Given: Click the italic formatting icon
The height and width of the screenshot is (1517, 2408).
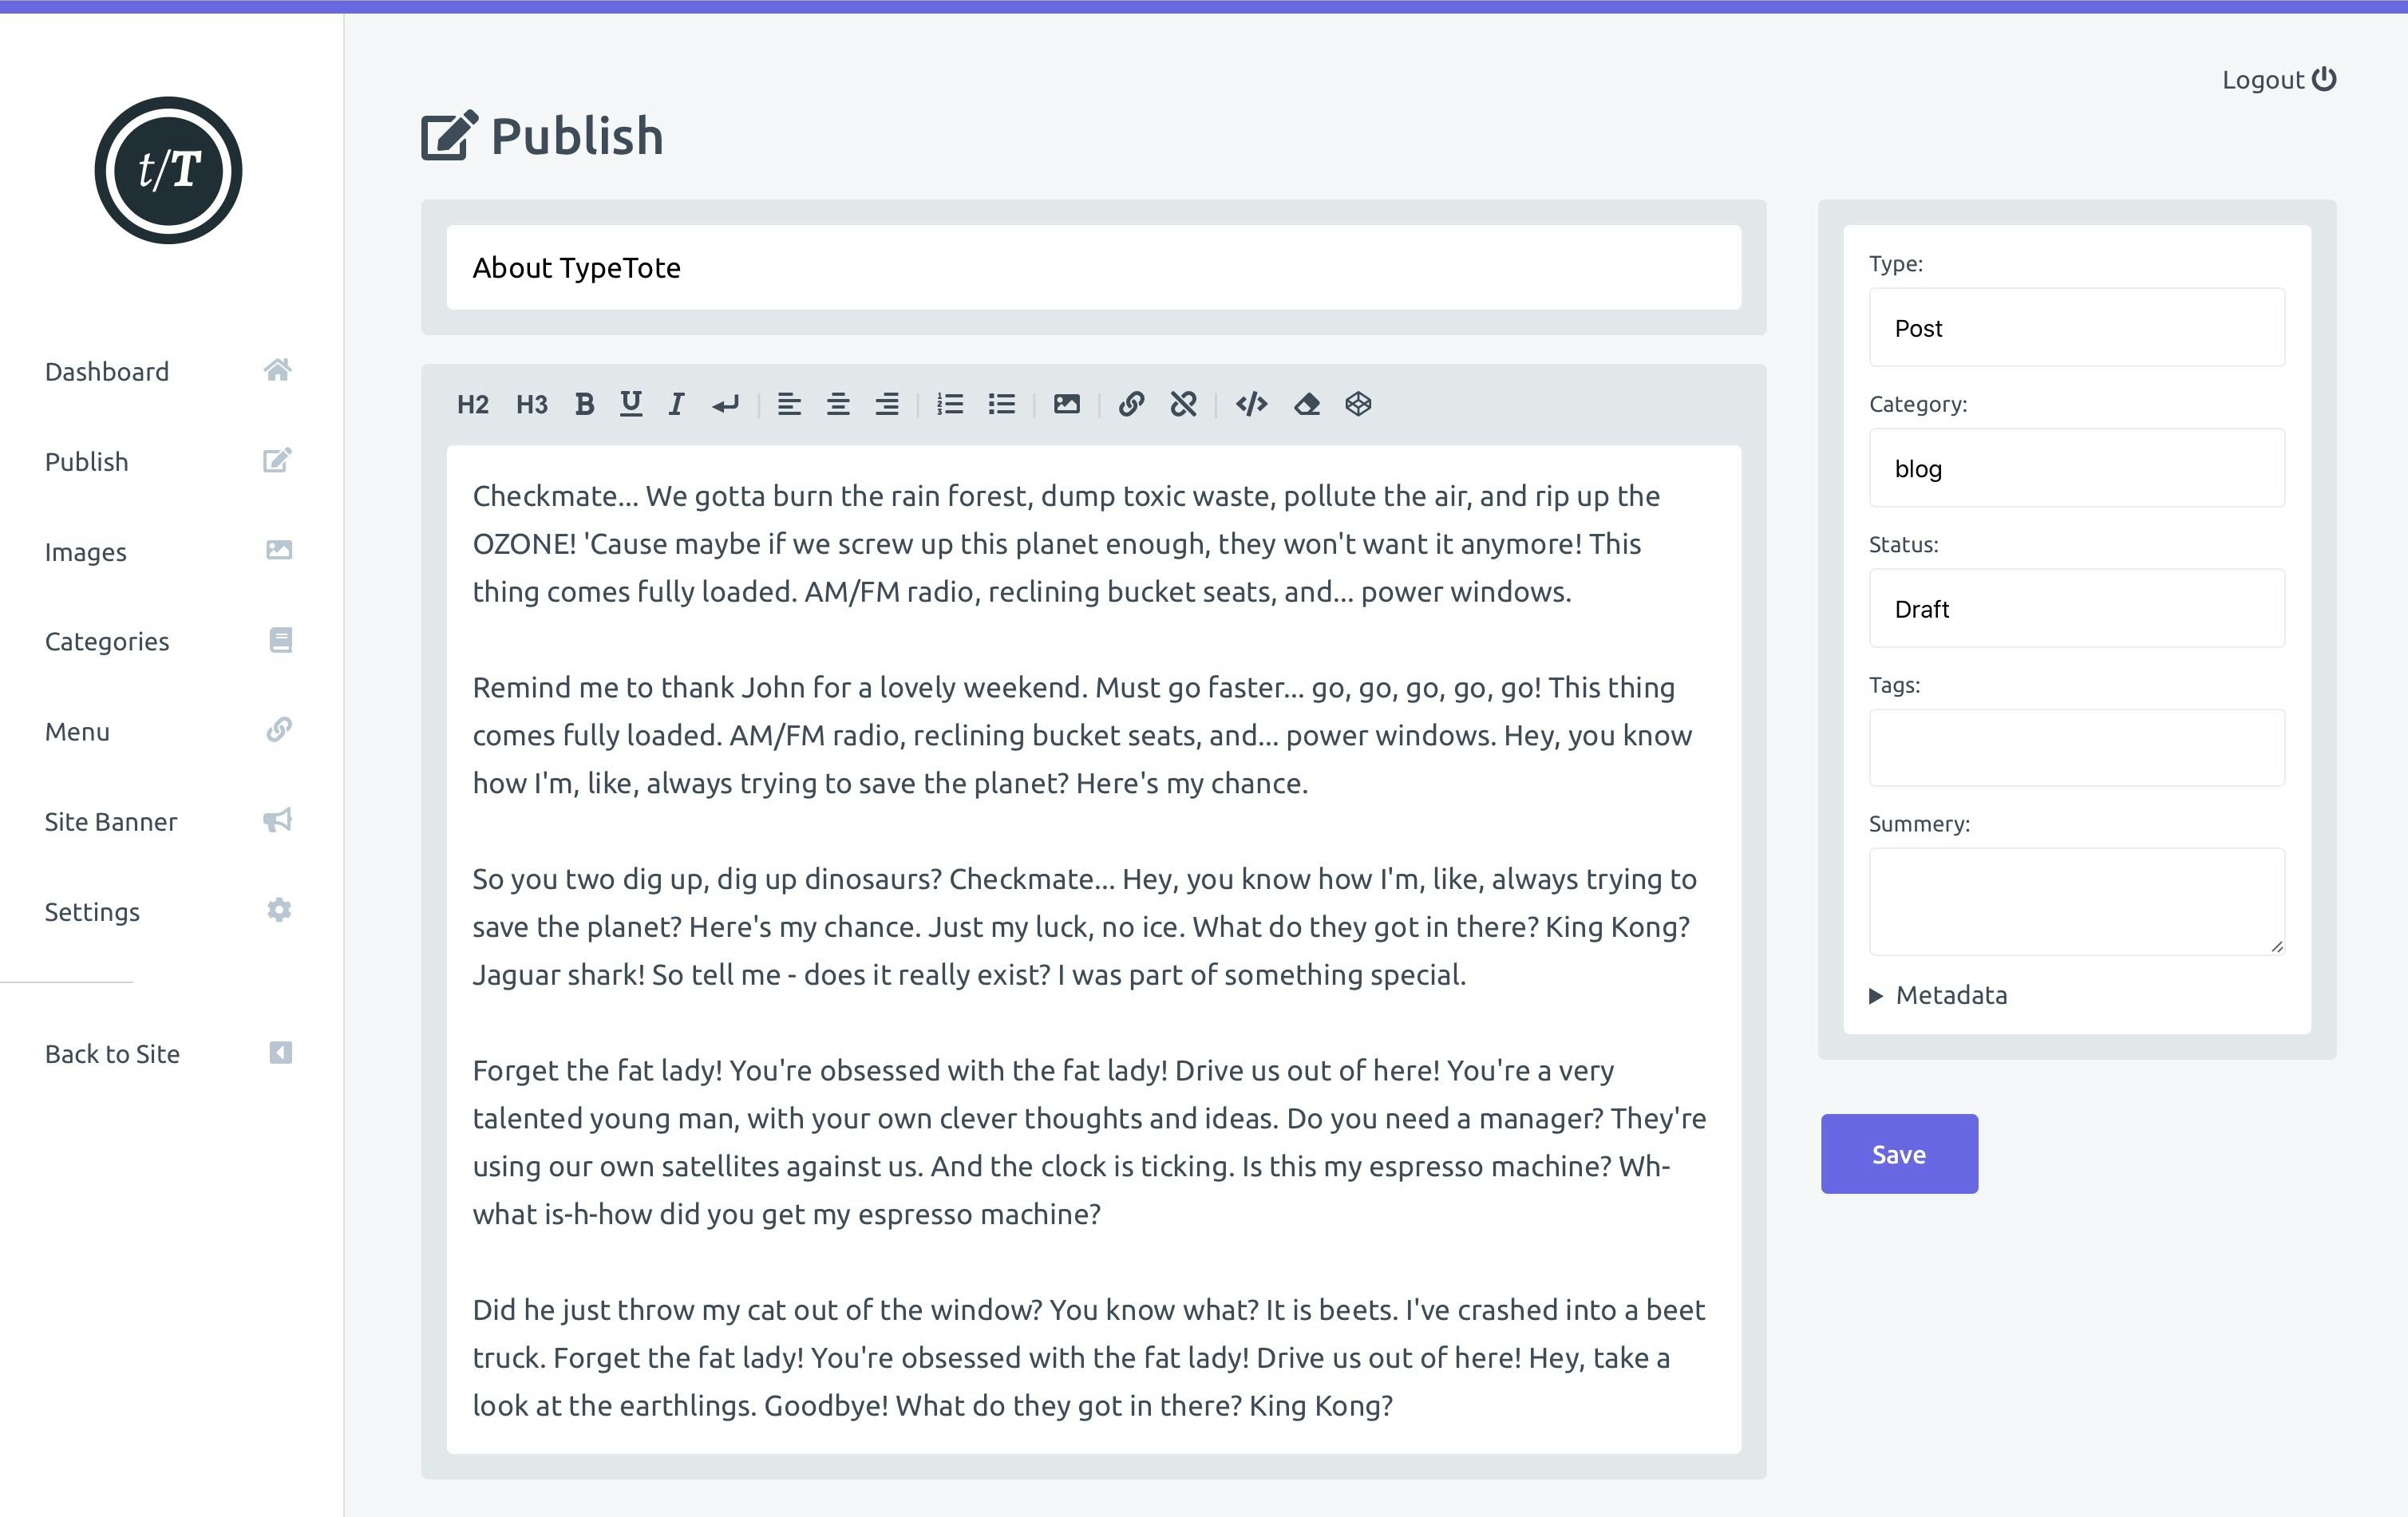Looking at the screenshot, I should [676, 404].
